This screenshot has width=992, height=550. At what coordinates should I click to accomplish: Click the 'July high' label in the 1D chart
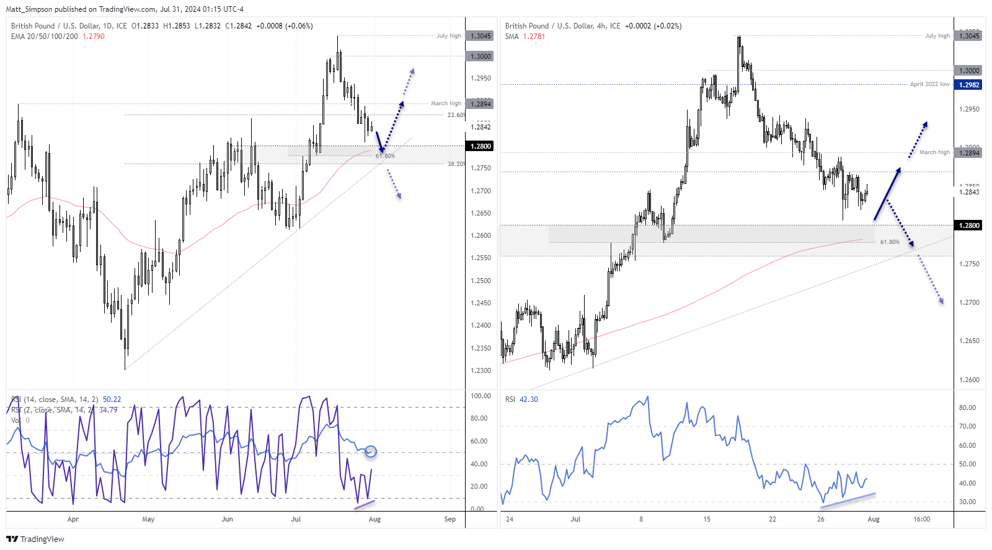pos(449,36)
